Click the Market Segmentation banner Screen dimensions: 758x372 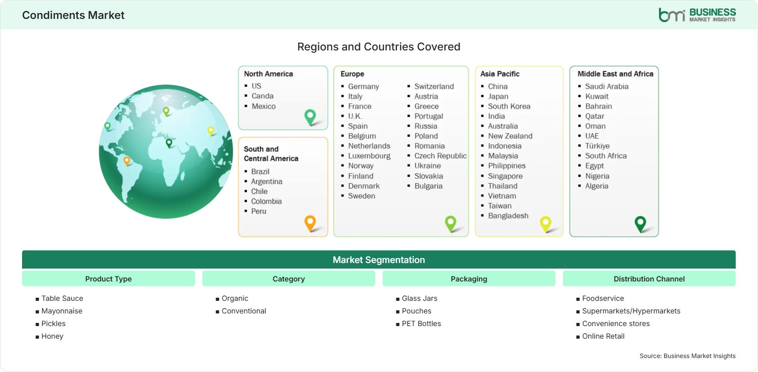pos(379,260)
